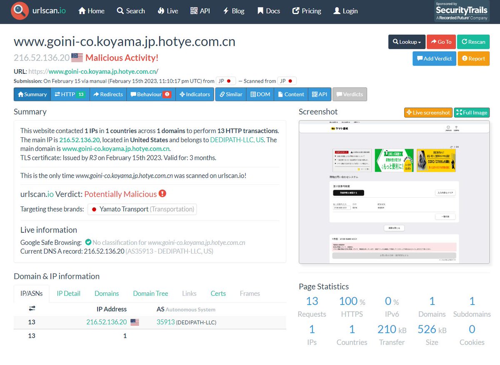Open the Links tab

189,293
